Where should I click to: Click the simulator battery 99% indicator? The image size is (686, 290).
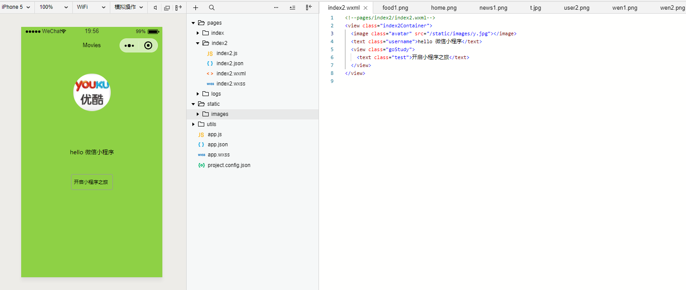(147, 32)
